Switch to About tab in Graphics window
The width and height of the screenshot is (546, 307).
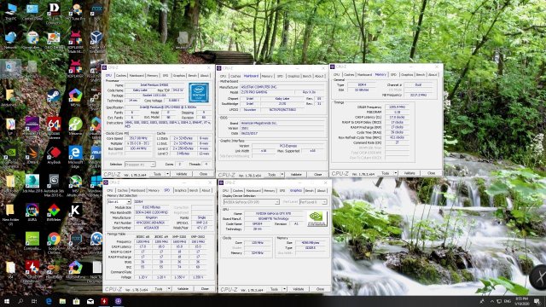point(321,190)
